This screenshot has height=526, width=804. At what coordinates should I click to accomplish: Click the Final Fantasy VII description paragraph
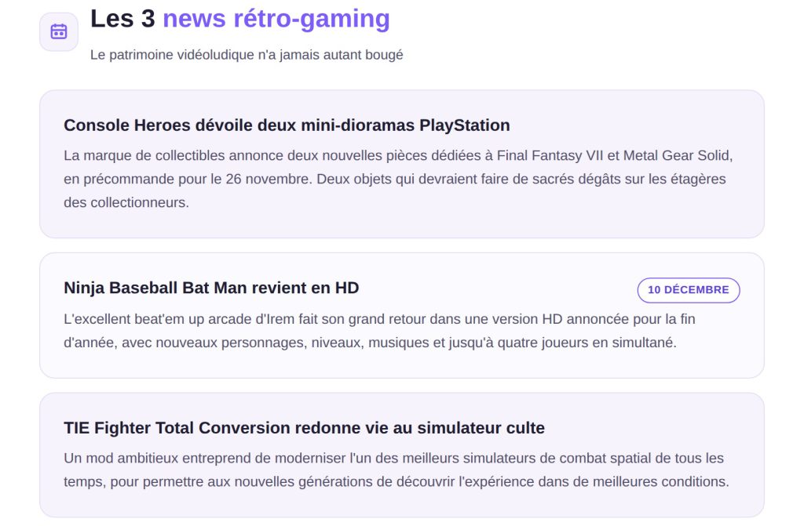click(398, 179)
